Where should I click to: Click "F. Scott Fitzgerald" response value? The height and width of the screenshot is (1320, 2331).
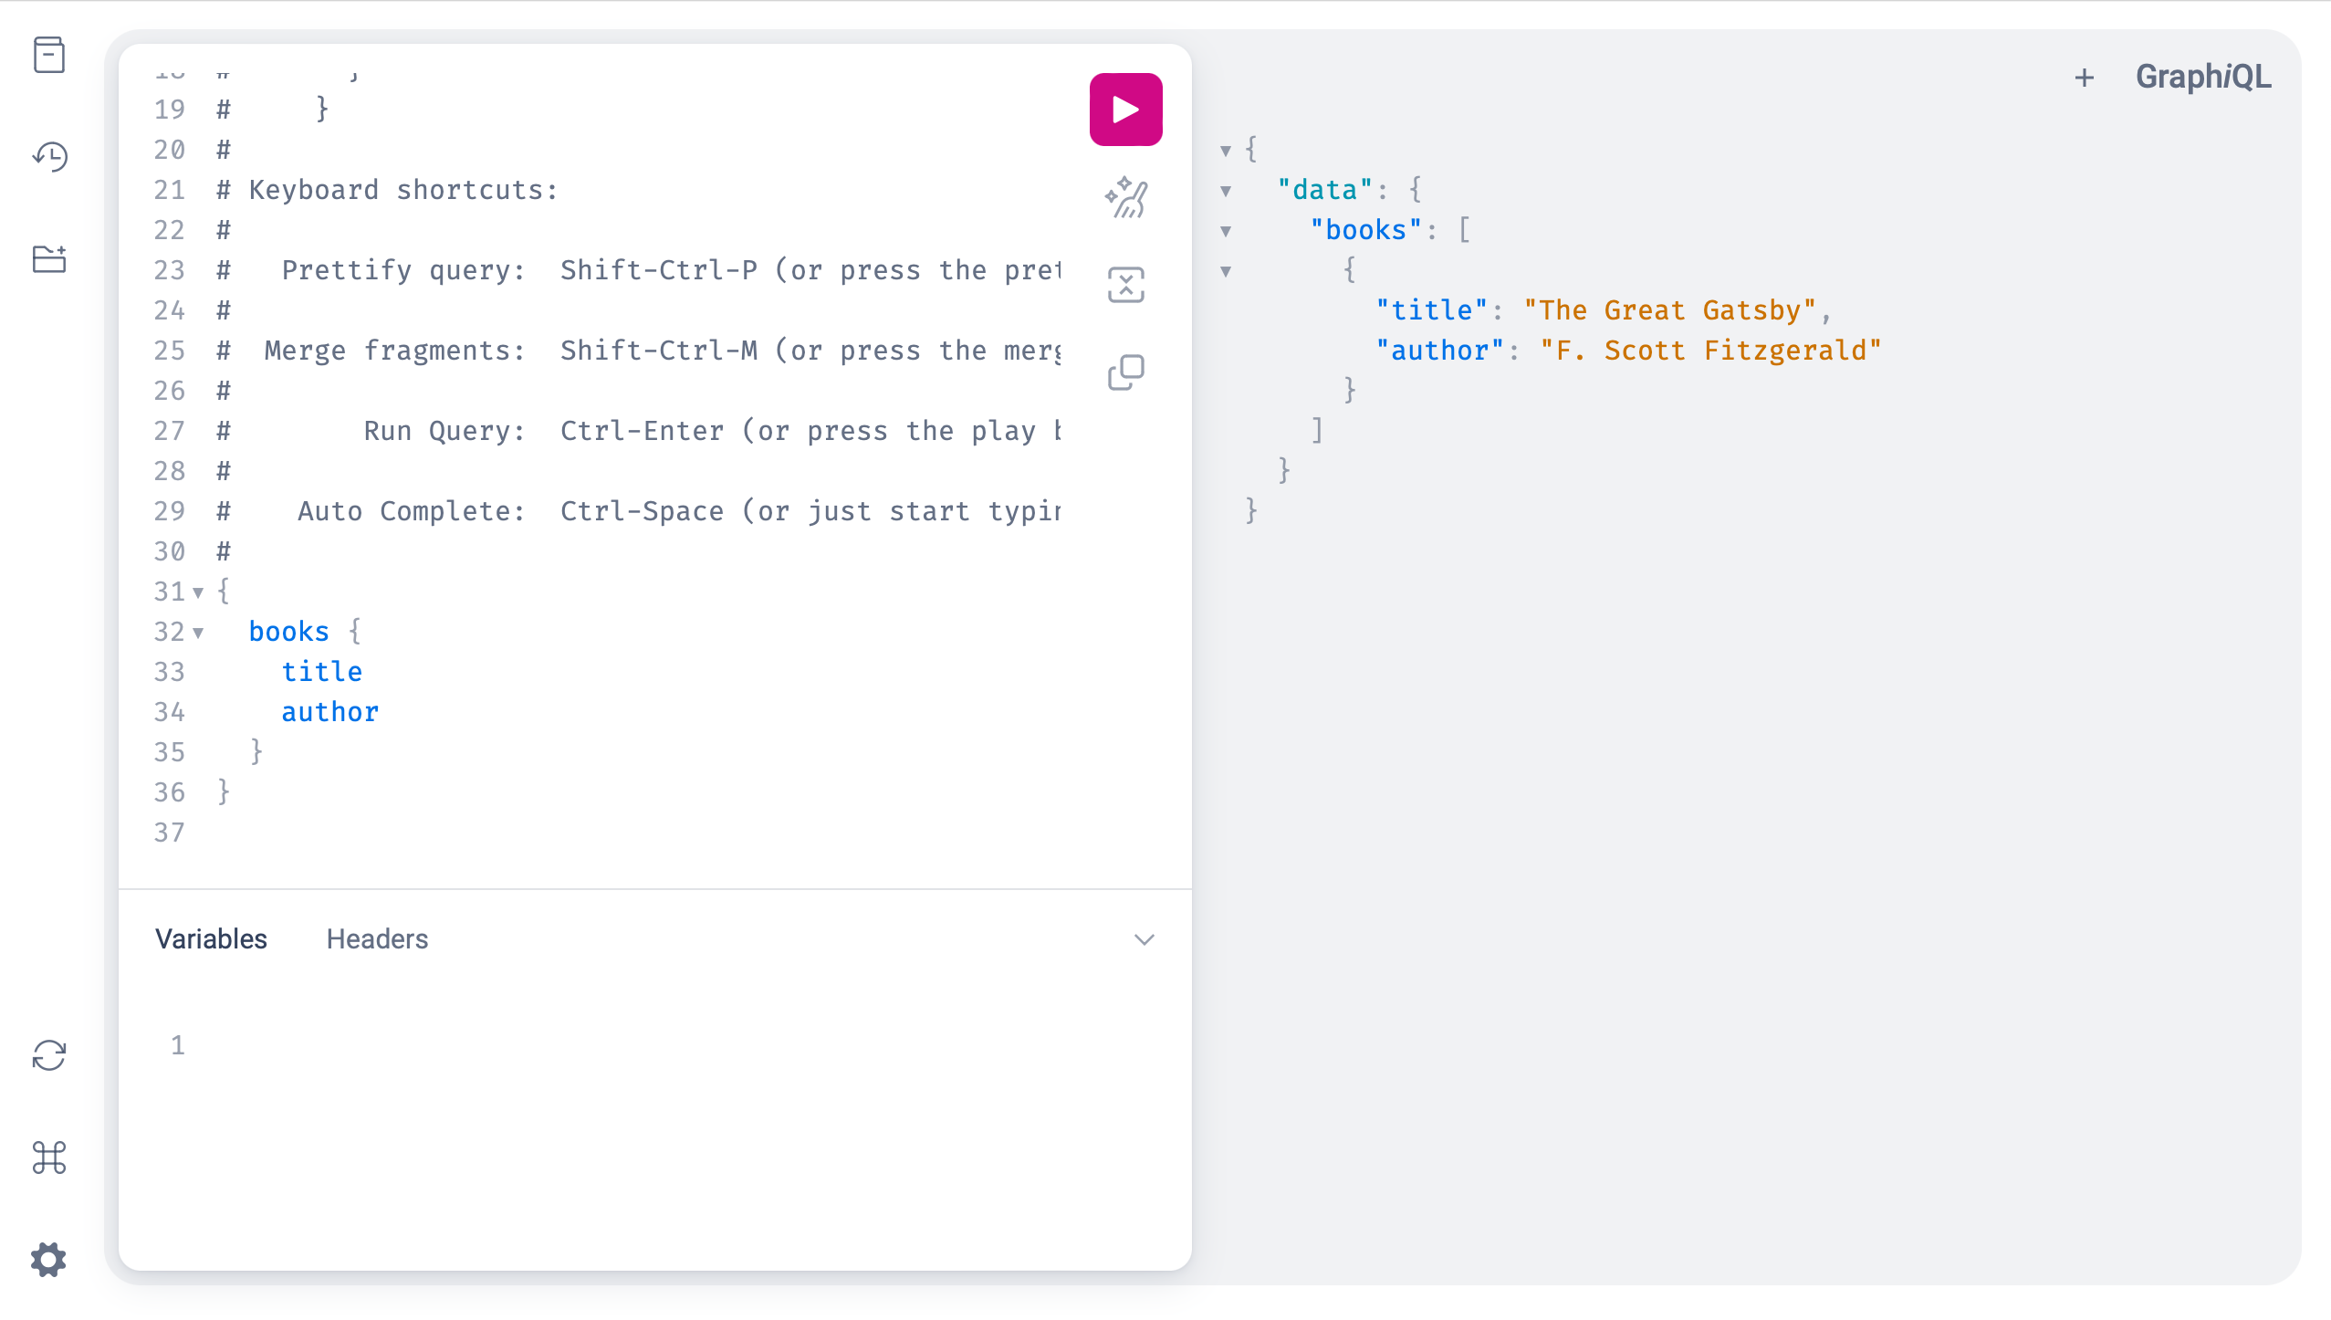(1710, 351)
